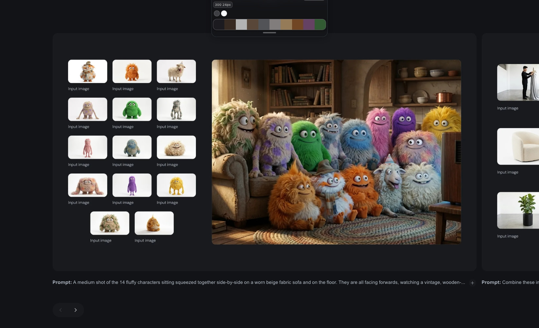Open the cream fluffy blob monster thumbnail
Screen dimensions: 539x328
click(176, 147)
